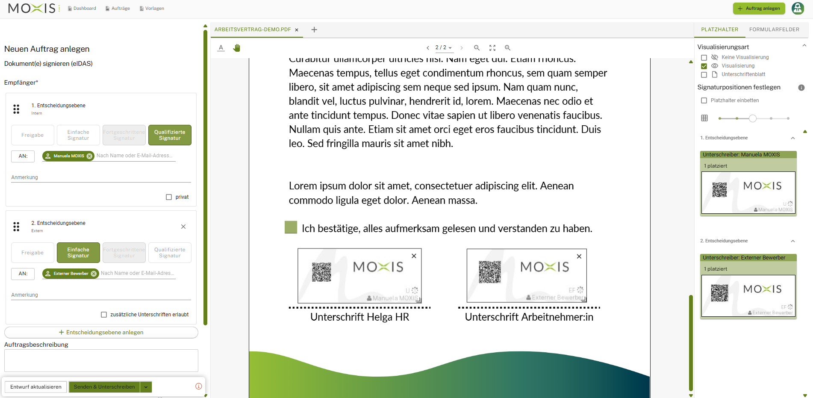Click Senden & Unterschreiben
Image resolution: width=813 pixels, height=398 pixels.
[104, 387]
